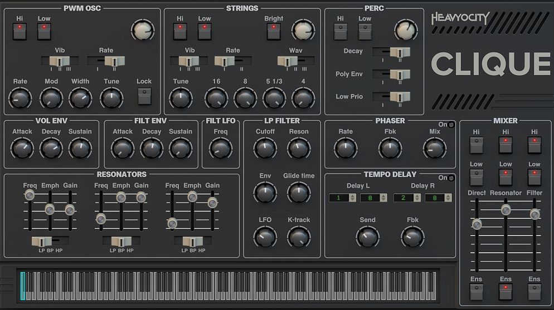Toggle the Mixer Direct Hi switch

pyautogui.click(x=477, y=145)
